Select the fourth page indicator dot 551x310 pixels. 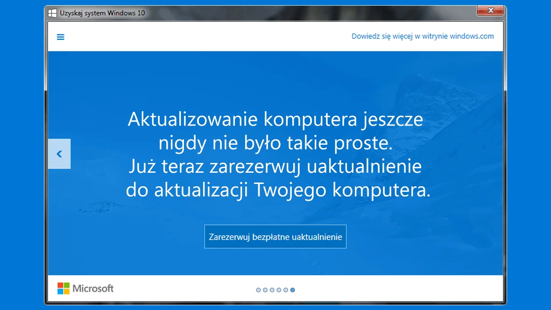pyautogui.click(x=279, y=290)
